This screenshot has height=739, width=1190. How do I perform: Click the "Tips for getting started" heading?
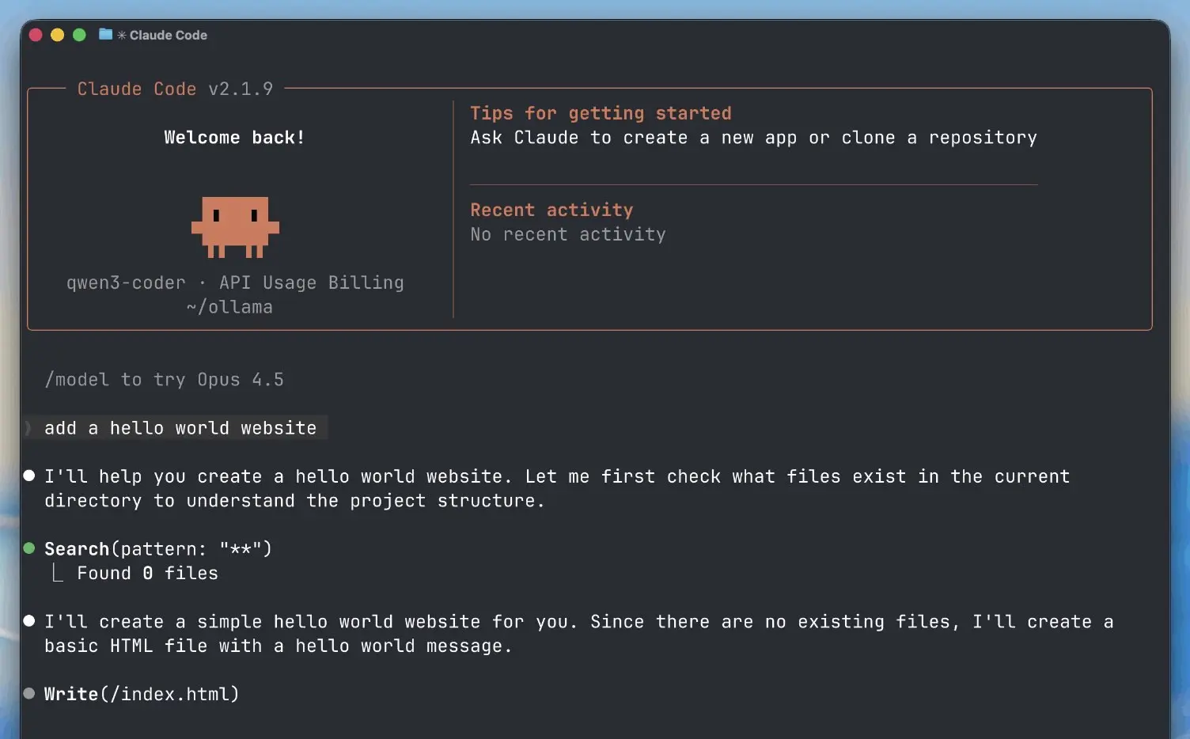[x=601, y=113]
